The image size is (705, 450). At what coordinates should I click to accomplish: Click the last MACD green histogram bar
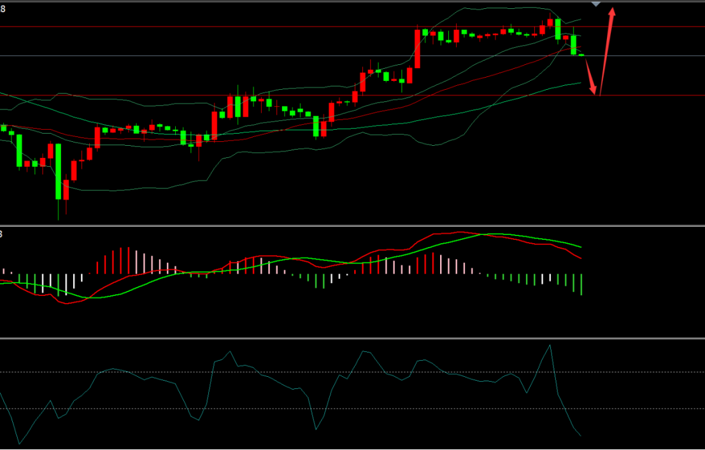[x=581, y=285]
